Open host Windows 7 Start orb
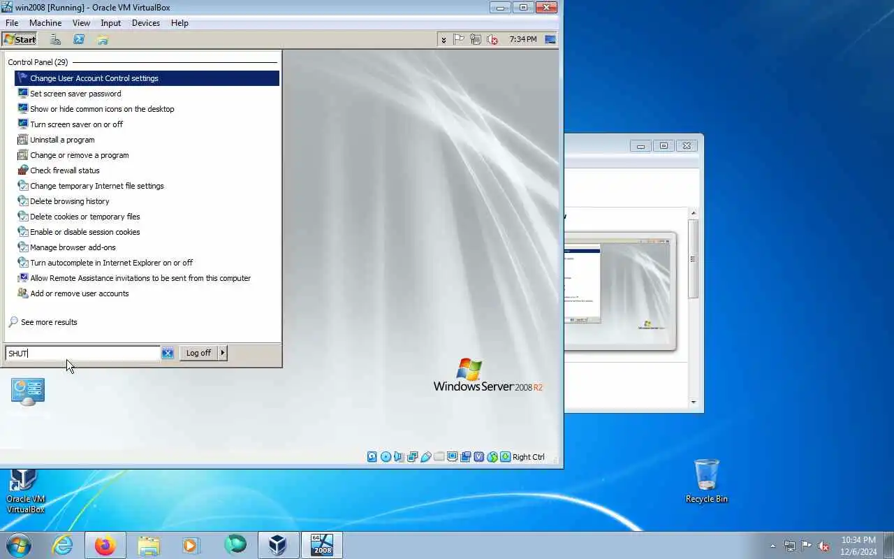Screen dimensions: 894x559 click(18, 545)
